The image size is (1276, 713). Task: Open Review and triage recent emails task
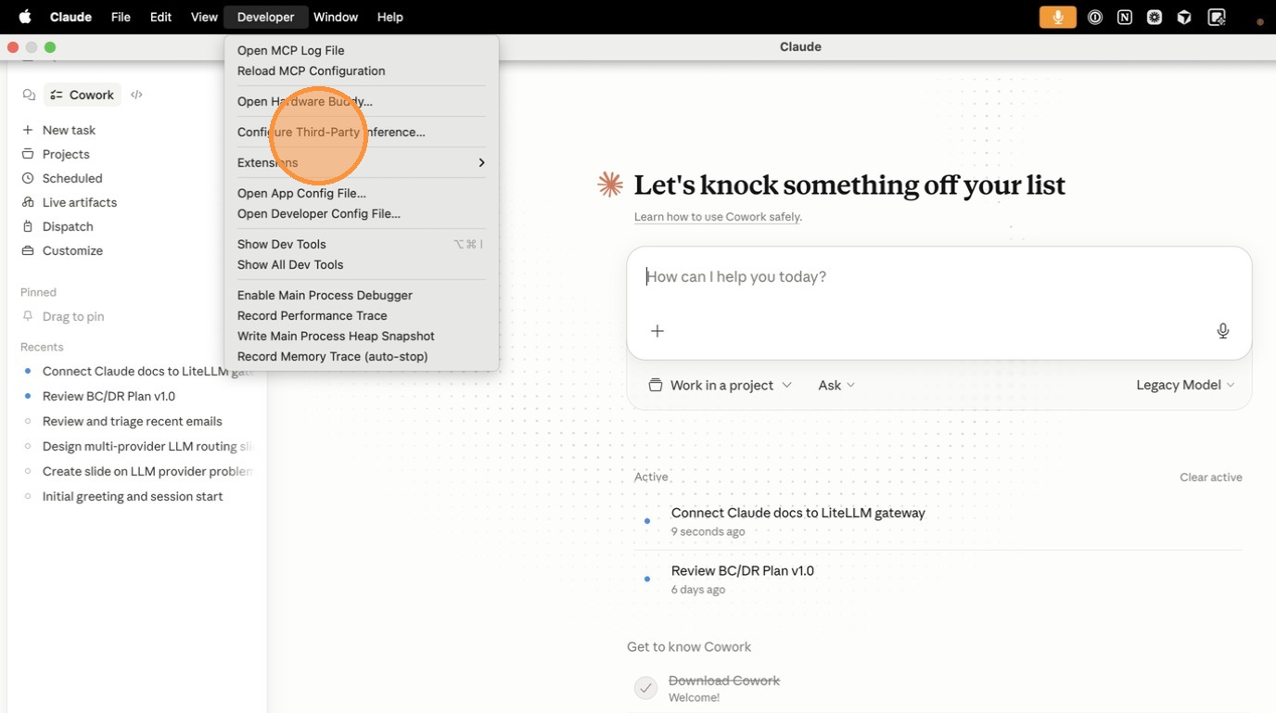point(133,421)
